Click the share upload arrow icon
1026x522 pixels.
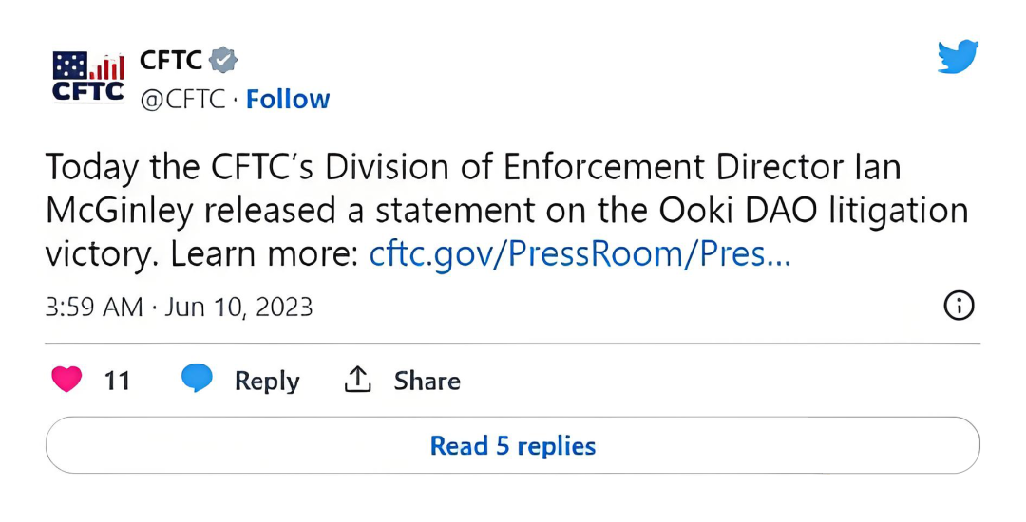(357, 380)
